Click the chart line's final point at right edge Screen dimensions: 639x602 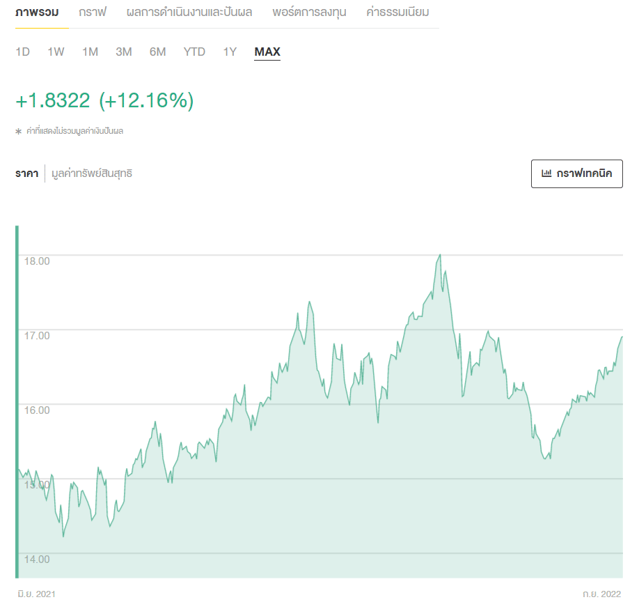point(621,337)
